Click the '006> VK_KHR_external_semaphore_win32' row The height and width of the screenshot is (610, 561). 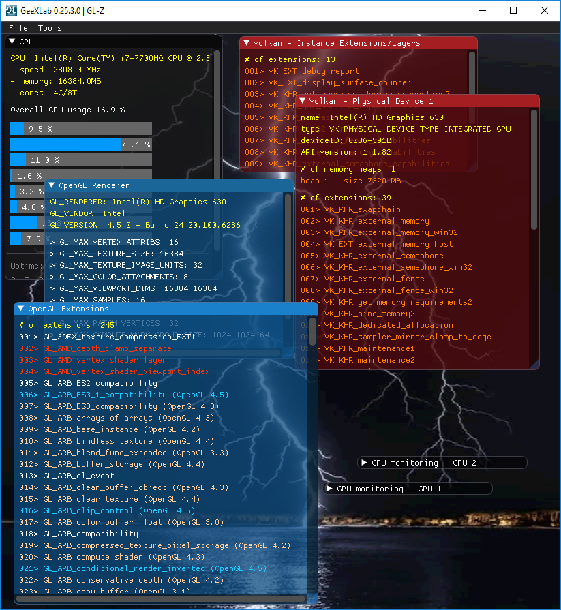[386, 267]
